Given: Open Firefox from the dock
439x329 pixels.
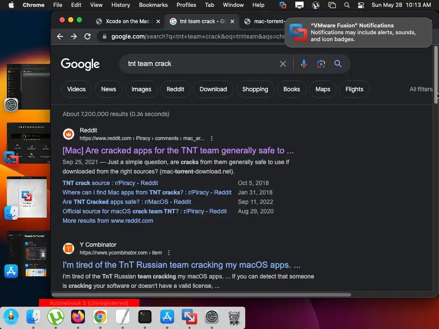Looking at the screenshot, I should (78, 317).
